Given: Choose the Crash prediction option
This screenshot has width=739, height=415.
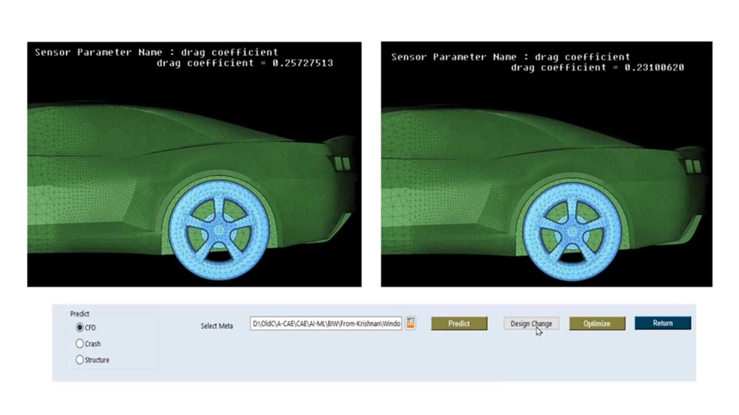Looking at the screenshot, I should (80, 344).
